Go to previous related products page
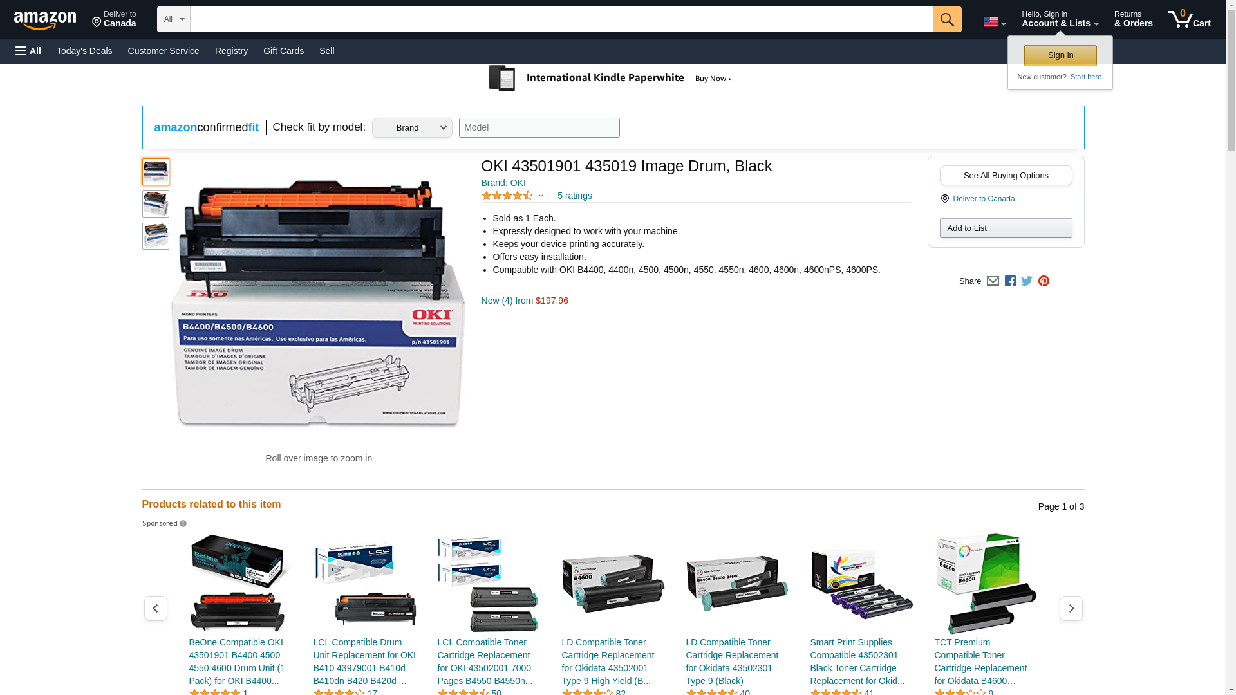Screen dimensions: 1236x695 tap(155, 608)
